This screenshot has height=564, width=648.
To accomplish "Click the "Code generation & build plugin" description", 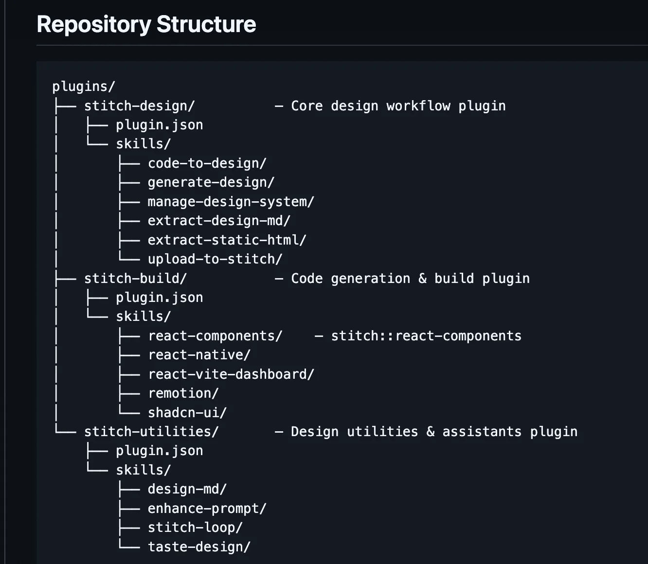I will 411,279.
